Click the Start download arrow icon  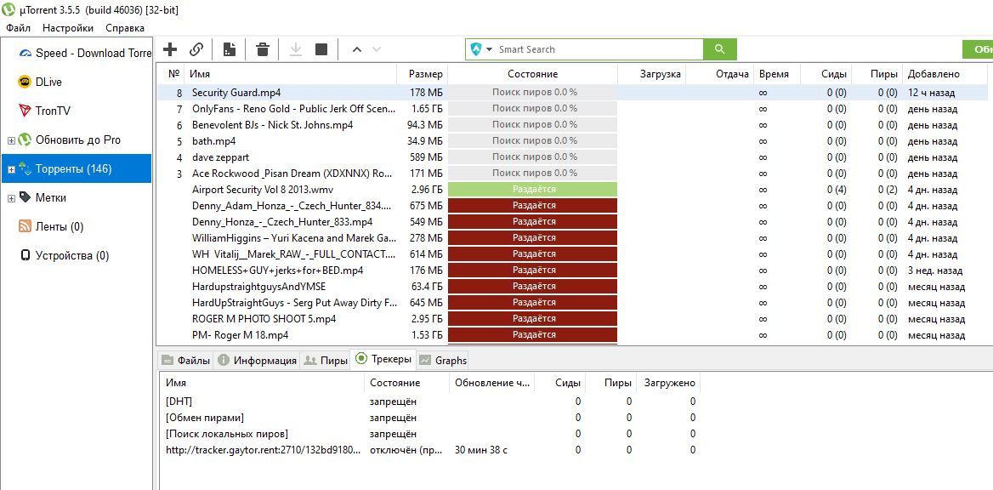click(x=295, y=48)
